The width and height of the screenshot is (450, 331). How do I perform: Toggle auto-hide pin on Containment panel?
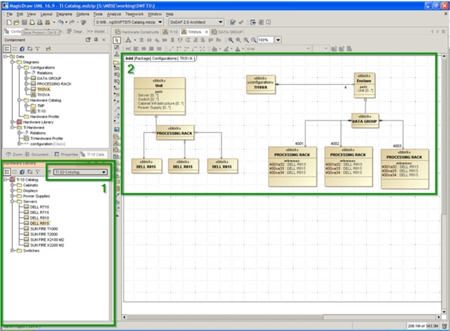click(96, 40)
